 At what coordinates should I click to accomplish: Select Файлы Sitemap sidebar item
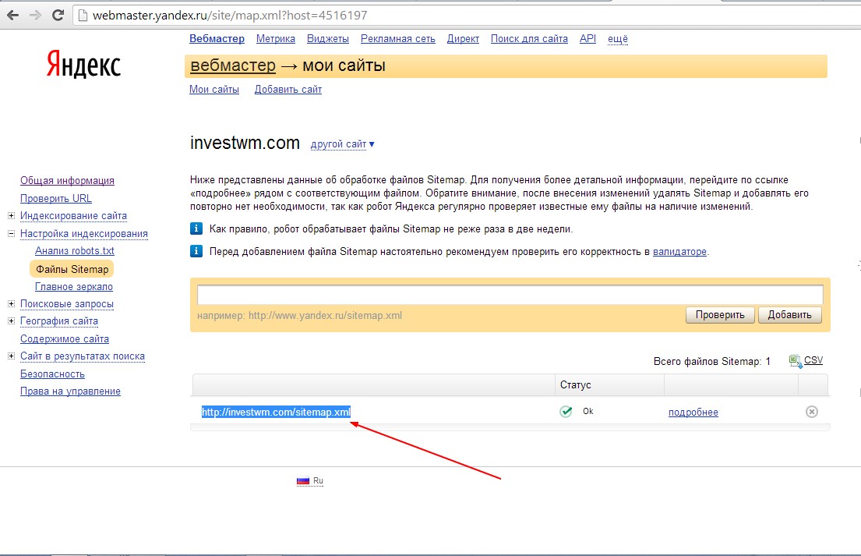72,269
